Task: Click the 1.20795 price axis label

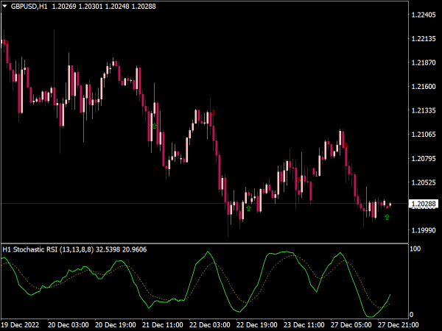Action: pyautogui.click(x=424, y=159)
